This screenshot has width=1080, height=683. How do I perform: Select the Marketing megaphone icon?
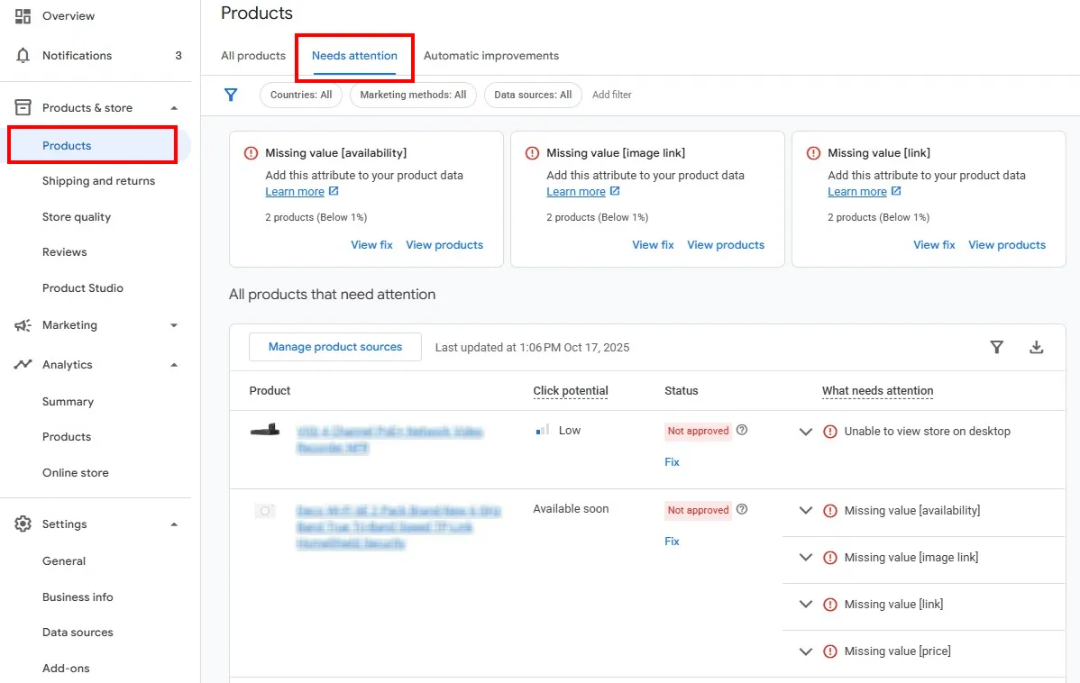coord(23,325)
